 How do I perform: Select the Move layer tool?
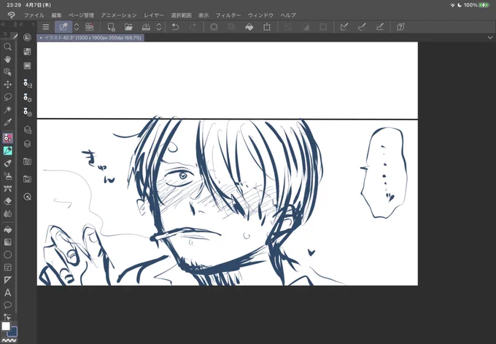[x=7, y=85]
